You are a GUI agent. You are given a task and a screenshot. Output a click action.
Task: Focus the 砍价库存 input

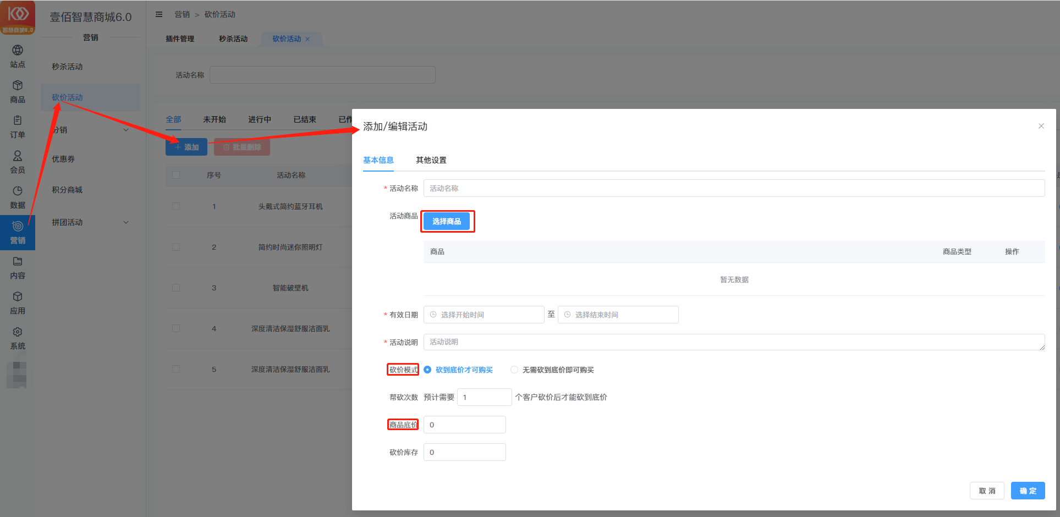pyautogui.click(x=464, y=452)
